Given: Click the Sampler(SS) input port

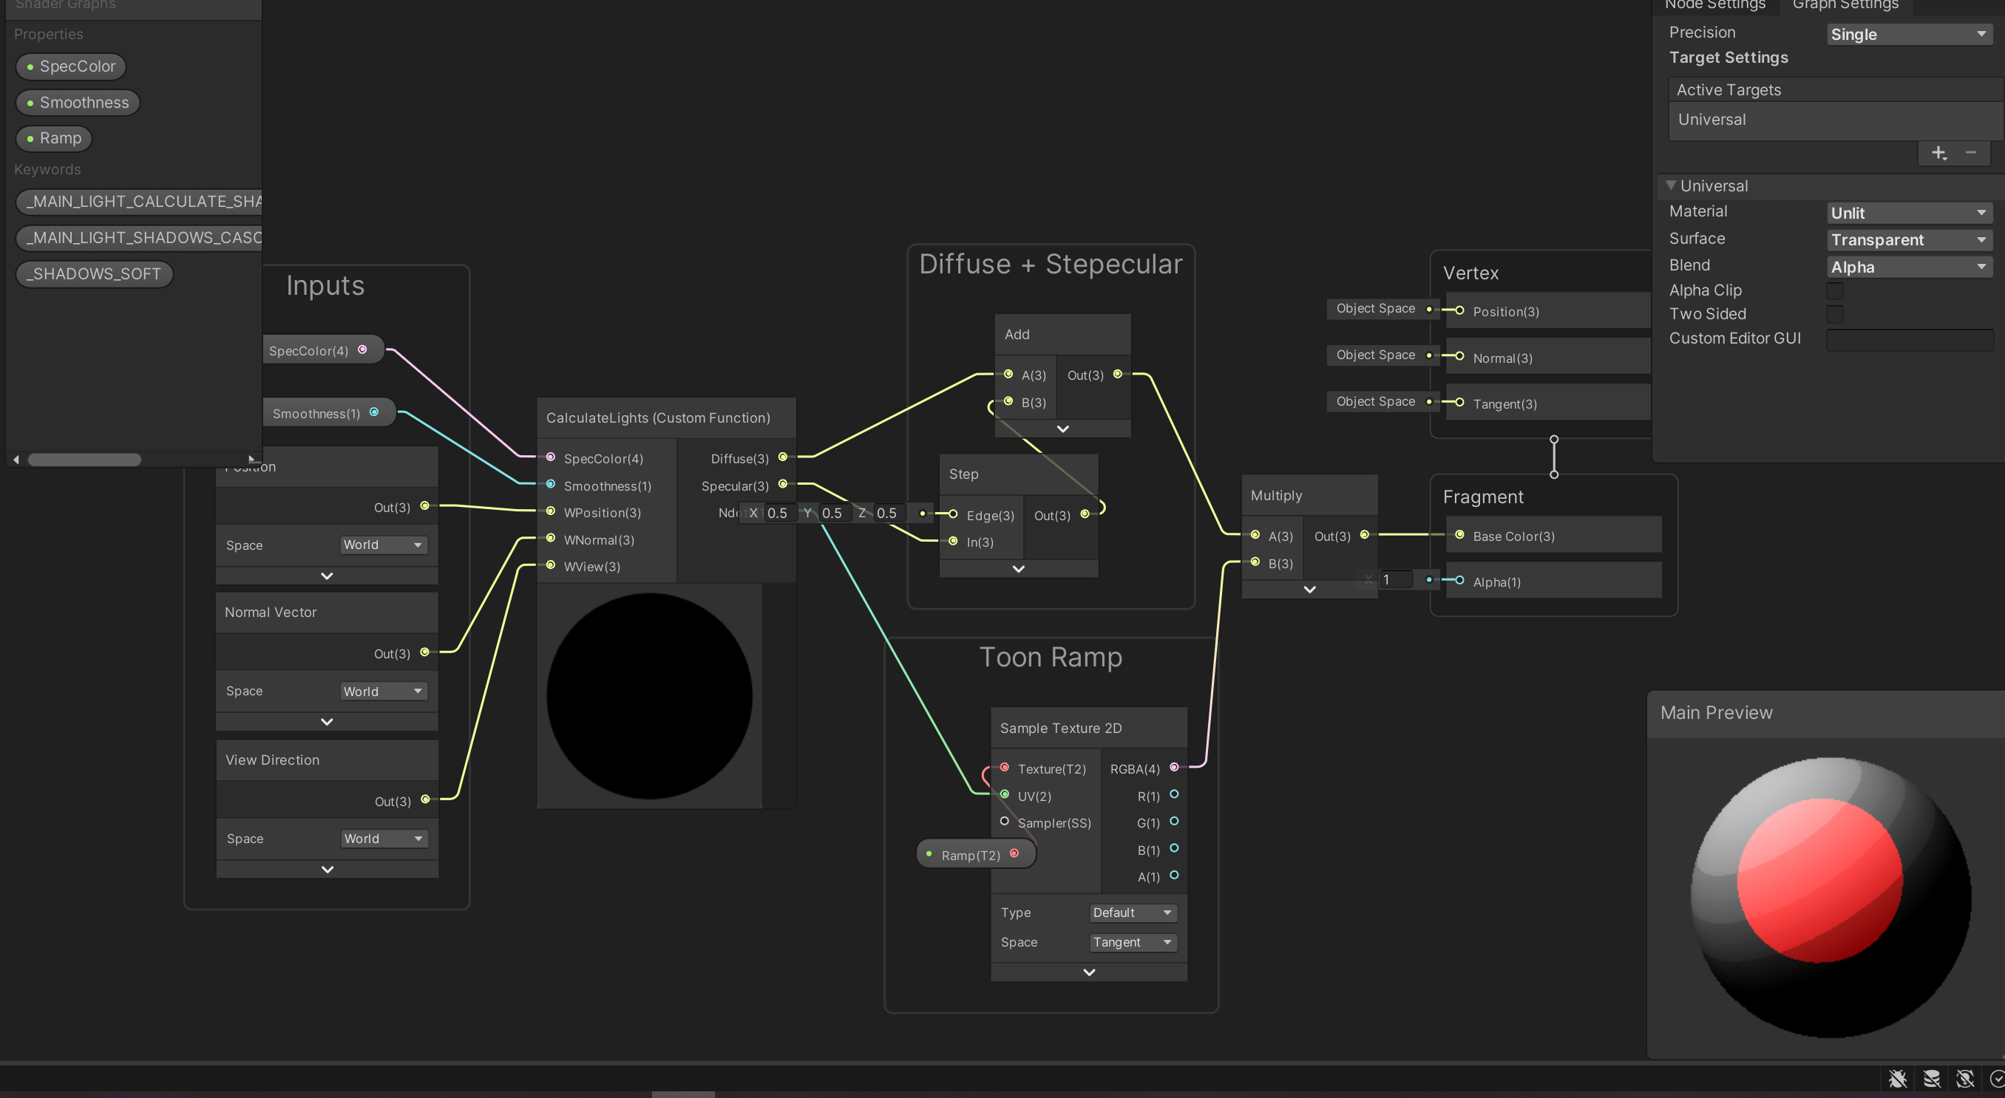Looking at the screenshot, I should 1005,821.
